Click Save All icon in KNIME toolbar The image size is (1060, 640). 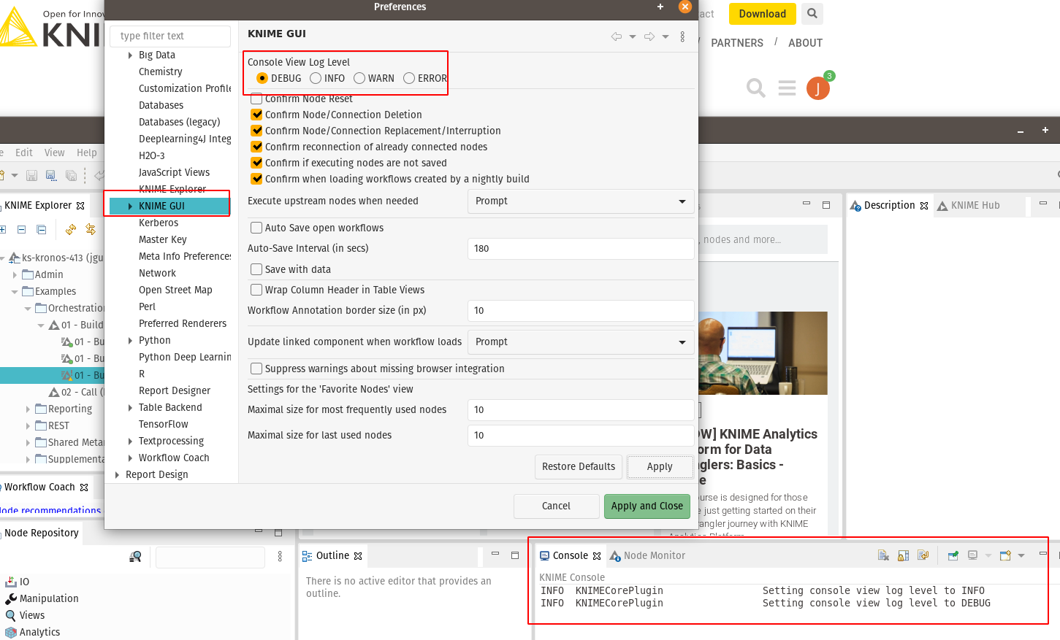tap(71, 175)
